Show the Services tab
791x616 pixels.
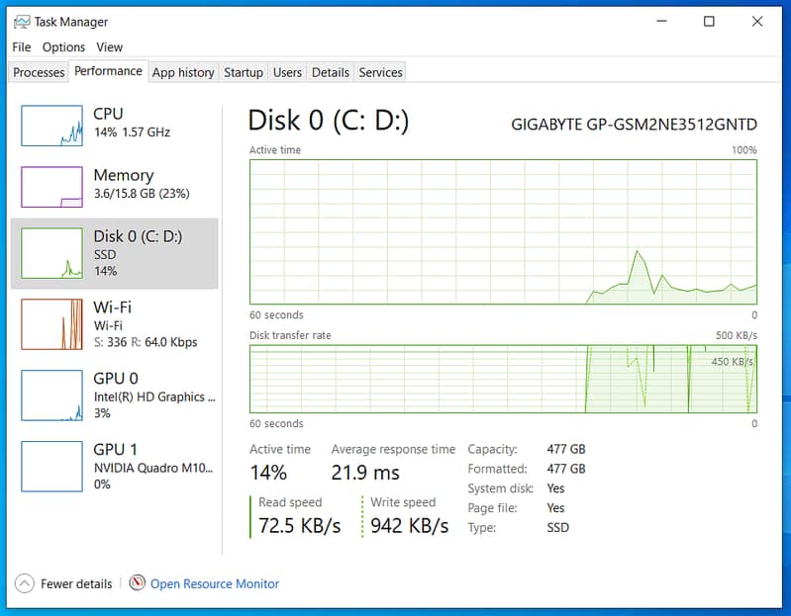380,72
